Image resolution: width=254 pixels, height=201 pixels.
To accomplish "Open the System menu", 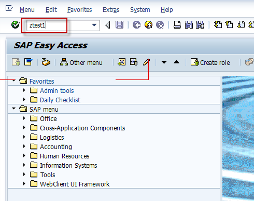I will point(140,10).
